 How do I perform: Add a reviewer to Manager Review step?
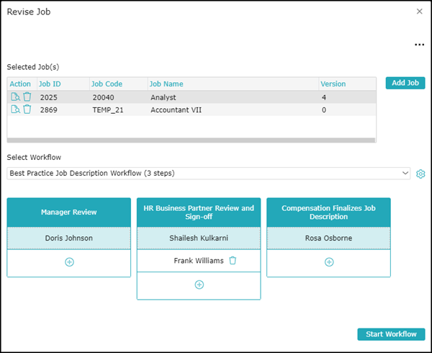69,262
